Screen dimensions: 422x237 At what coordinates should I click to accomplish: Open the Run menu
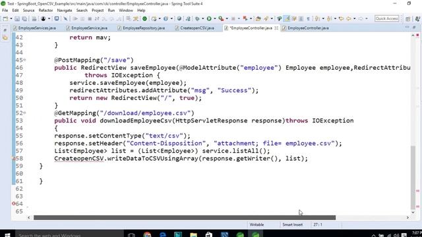[x=111, y=11]
